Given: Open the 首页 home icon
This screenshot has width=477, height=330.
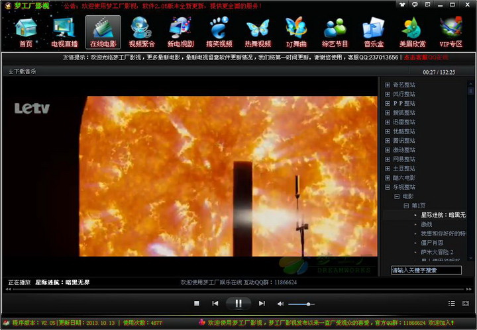Looking at the screenshot, I should [26, 31].
